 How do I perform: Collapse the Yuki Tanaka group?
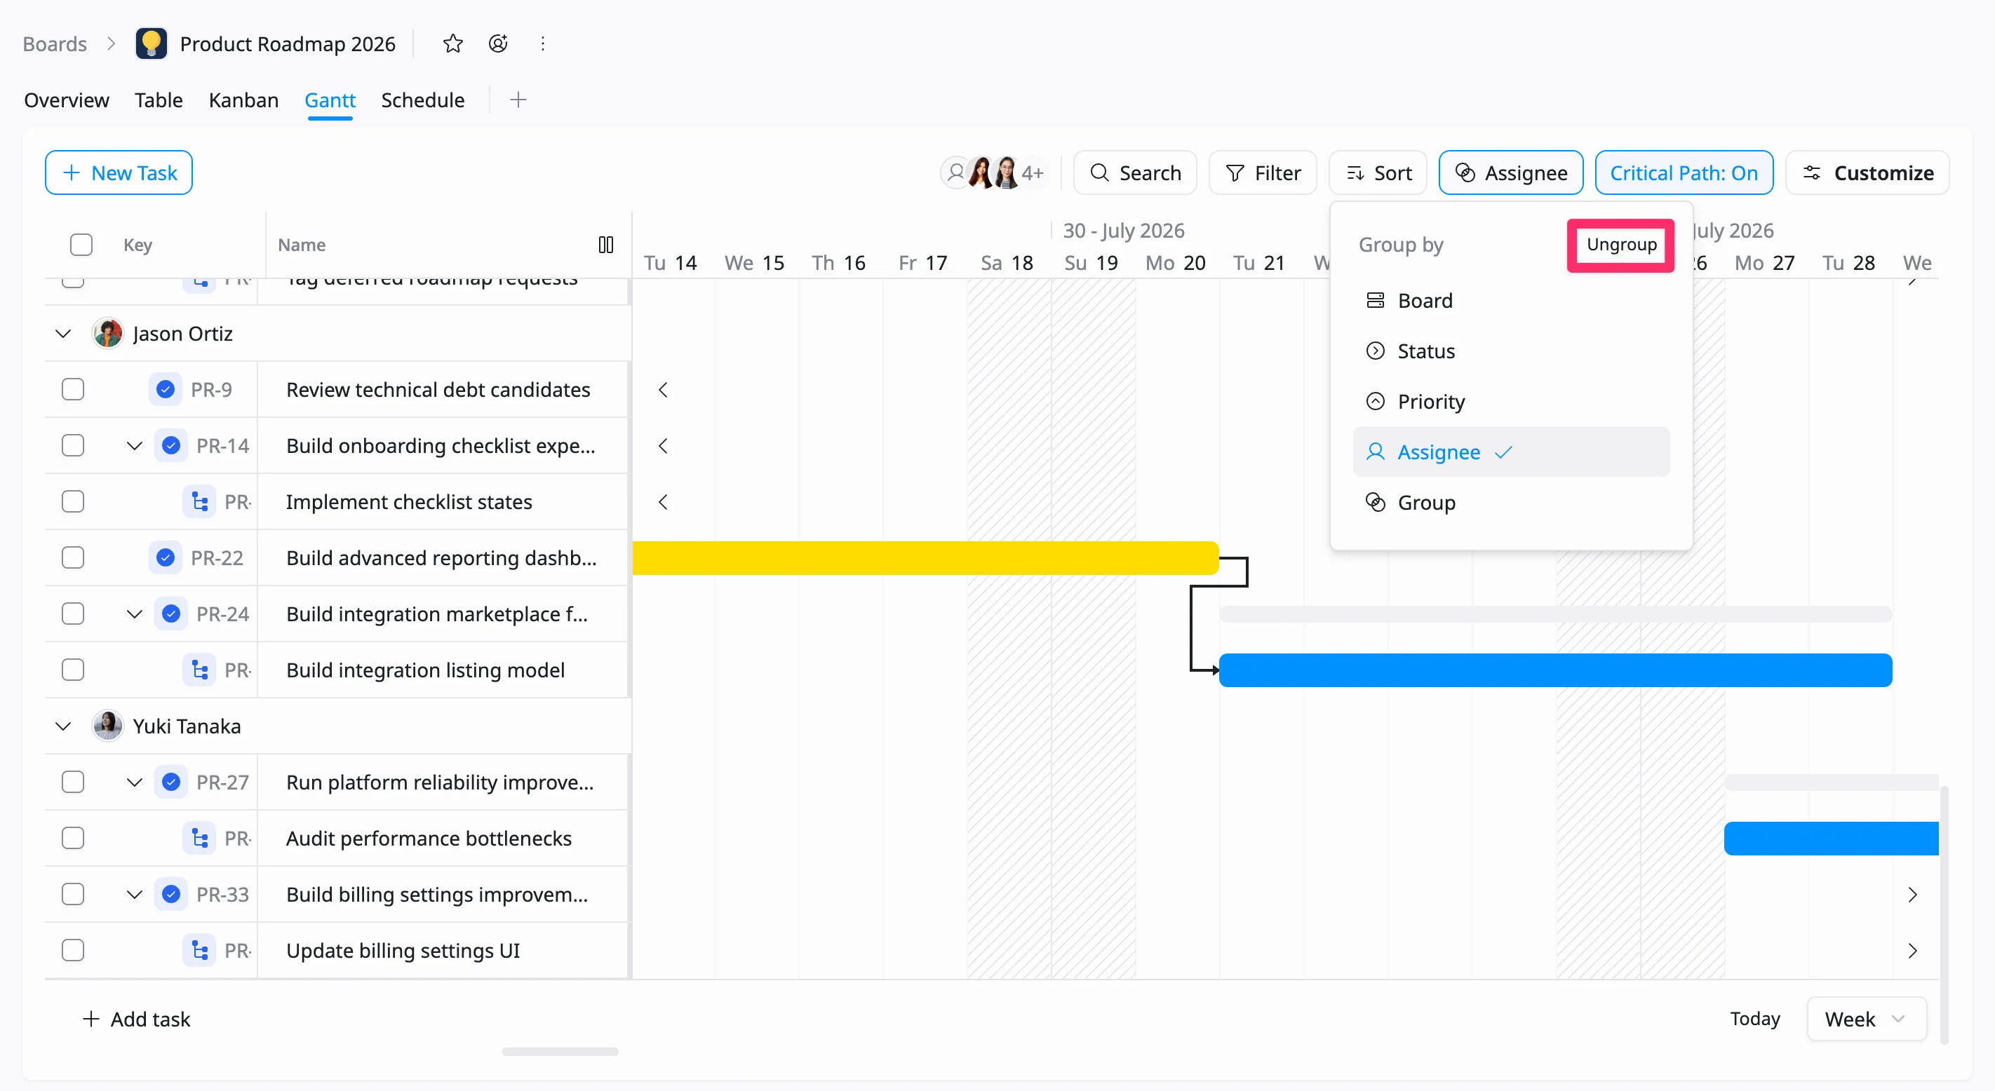[x=64, y=726]
